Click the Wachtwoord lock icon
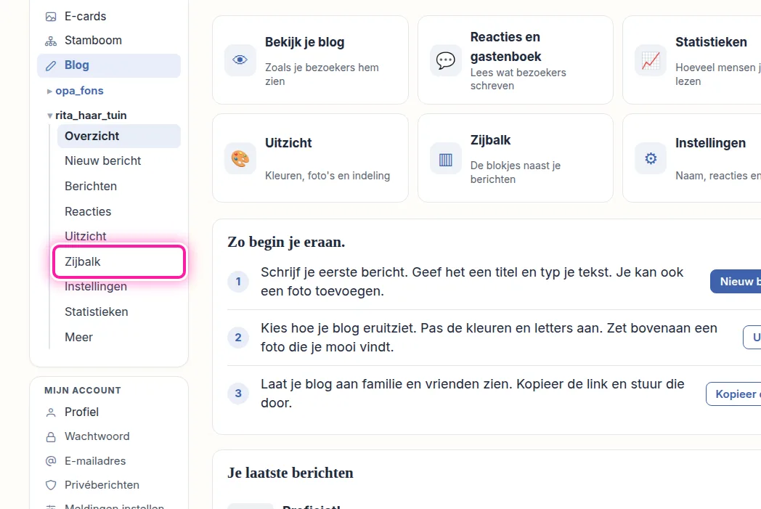Viewport: 761px width, 509px height. click(x=51, y=436)
